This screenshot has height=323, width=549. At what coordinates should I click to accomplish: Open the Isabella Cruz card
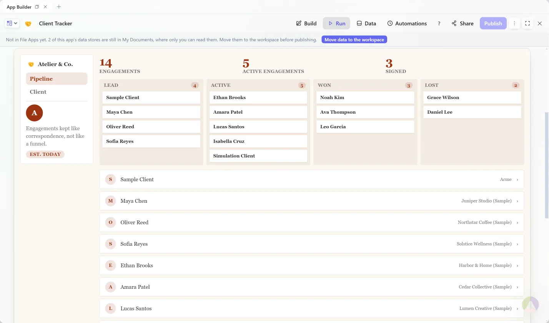click(258, 141)
